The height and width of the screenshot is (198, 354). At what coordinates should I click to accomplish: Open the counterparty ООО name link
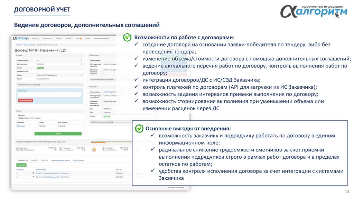(110, 92)
